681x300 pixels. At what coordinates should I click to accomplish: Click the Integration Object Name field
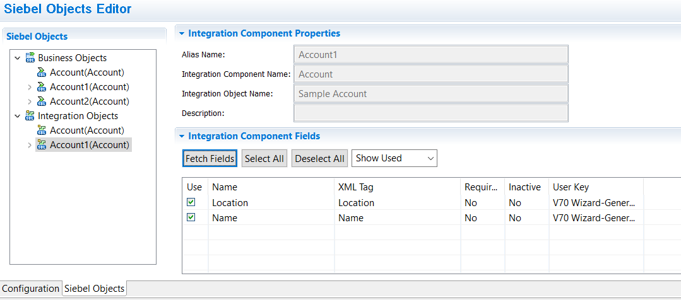click(x=431, y=94)
